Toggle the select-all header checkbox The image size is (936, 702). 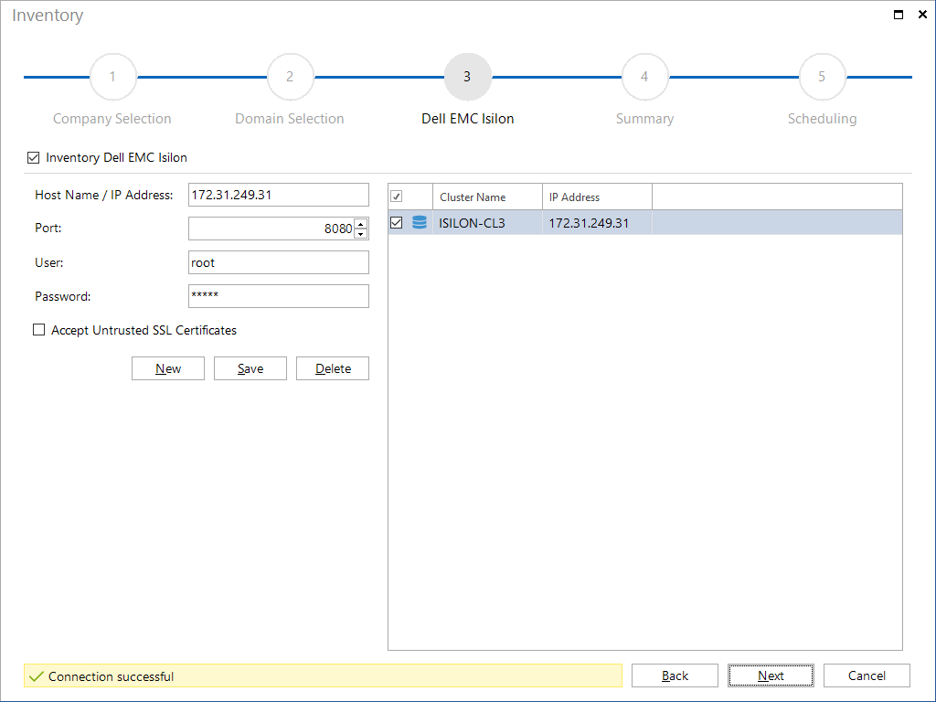click(397, 197)
